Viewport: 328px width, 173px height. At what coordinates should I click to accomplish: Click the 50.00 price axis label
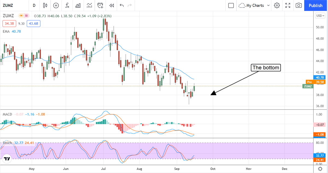point(320,27)
